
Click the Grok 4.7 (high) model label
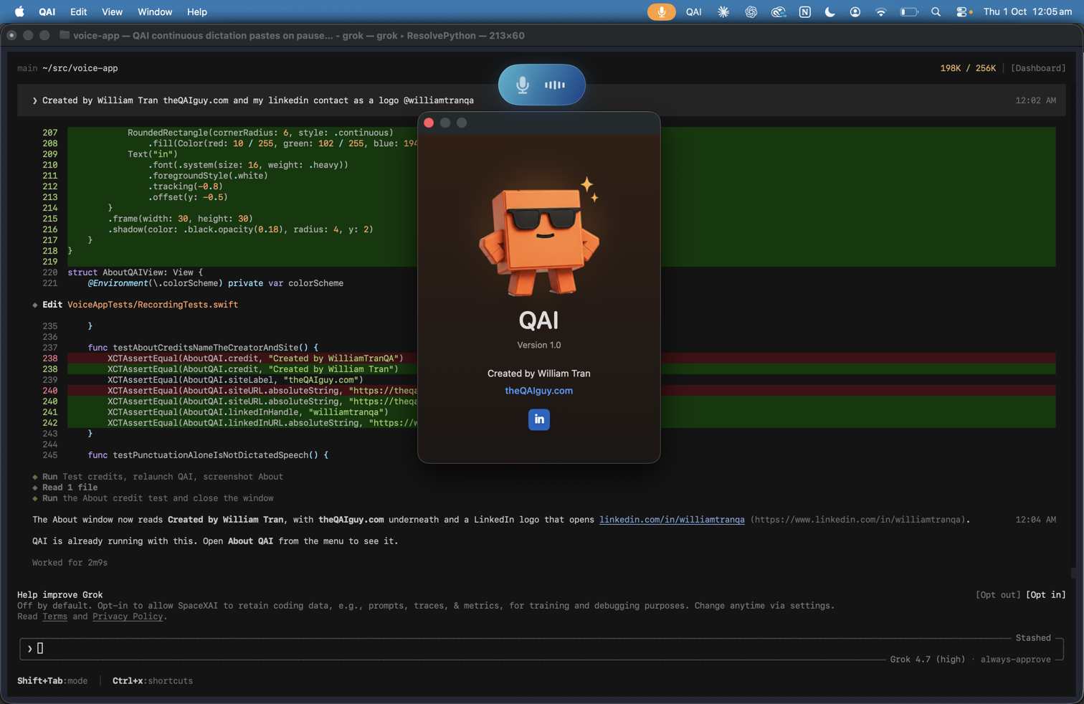click(x=928, y=660)
